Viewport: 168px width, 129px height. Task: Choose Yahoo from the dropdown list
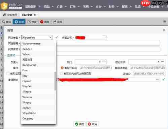[x=38, y=54]
